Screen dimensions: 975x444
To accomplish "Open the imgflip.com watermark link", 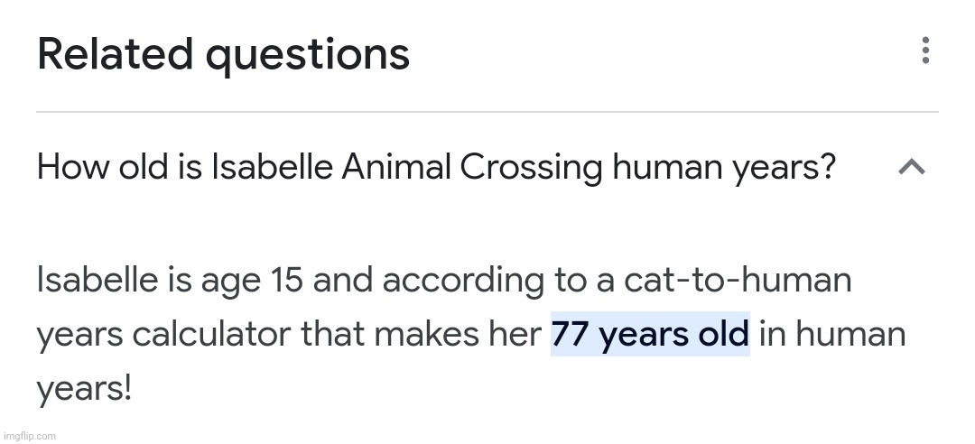I will (30, 436).
